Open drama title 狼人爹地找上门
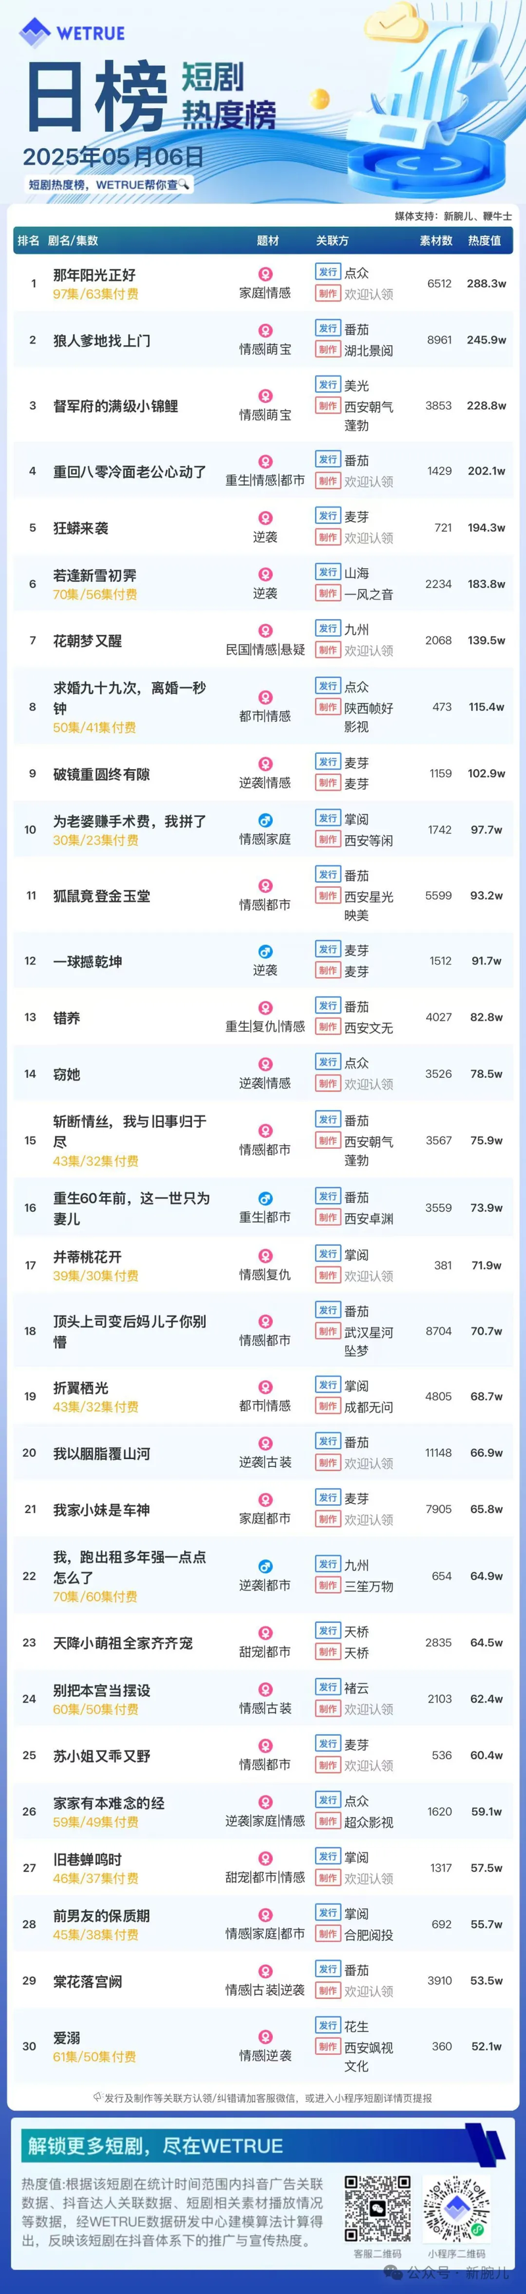Image resolution: width=526 pixels, height=2294 pixels. pos(102,340)
